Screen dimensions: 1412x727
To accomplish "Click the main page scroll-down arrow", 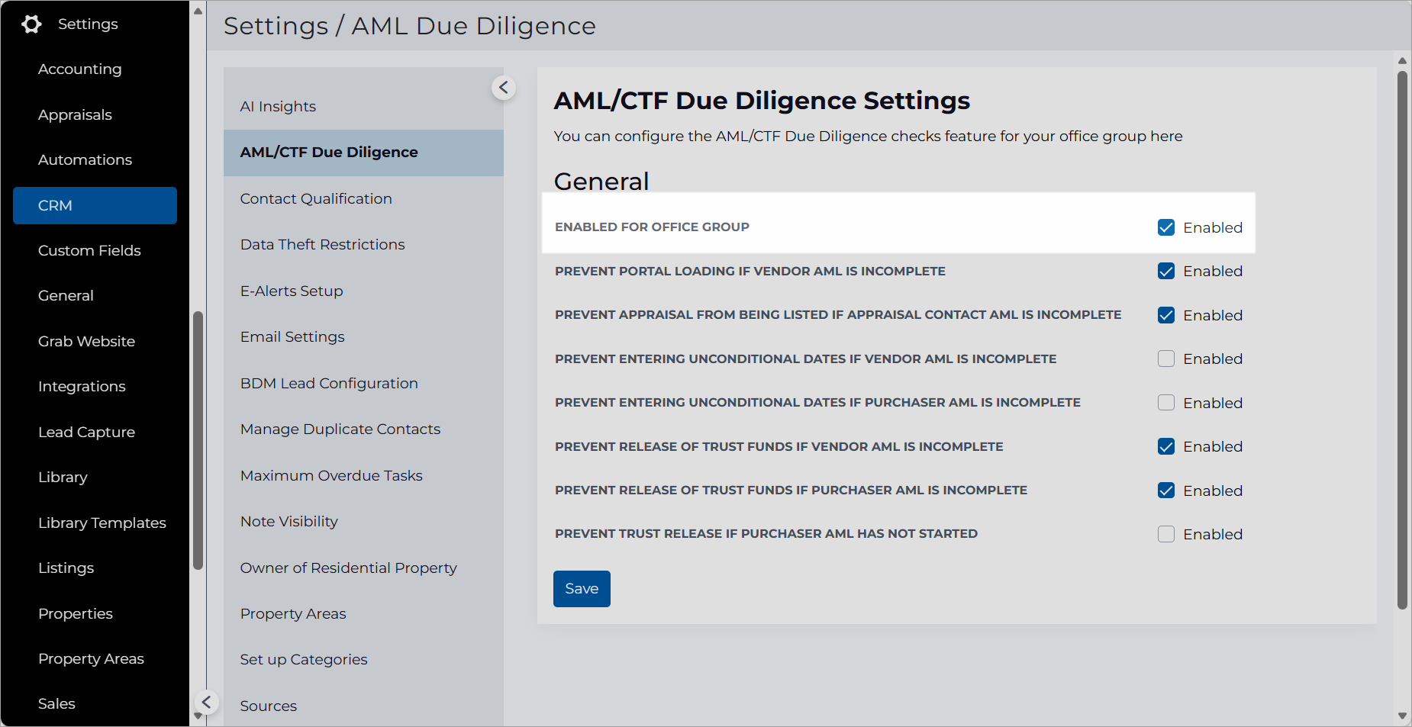I will pos(1402,716).
